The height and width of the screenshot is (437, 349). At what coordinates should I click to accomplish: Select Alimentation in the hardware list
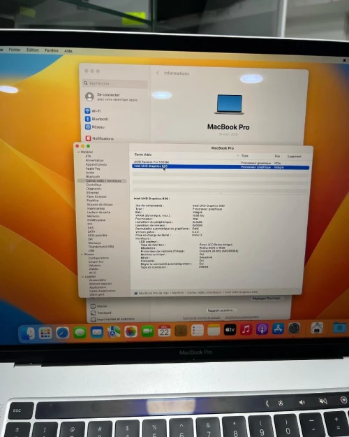click(95, 160)
